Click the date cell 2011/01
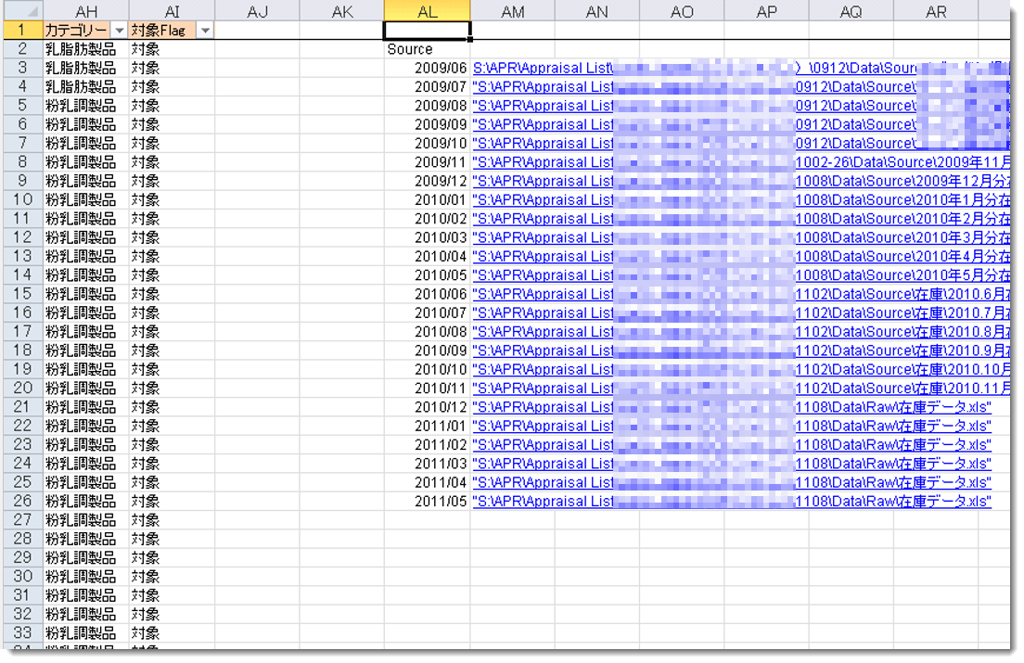1024x663 pixels. click(427, 427)
